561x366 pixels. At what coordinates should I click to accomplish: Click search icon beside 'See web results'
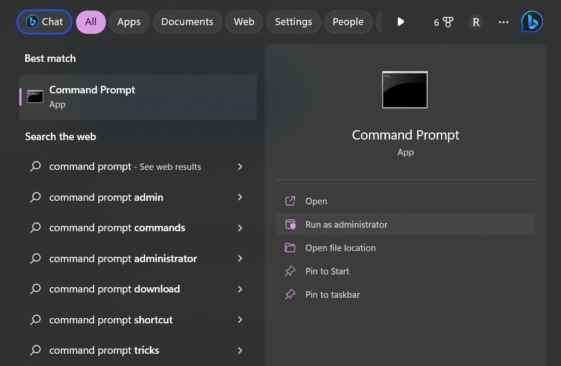tap(36, 166)
